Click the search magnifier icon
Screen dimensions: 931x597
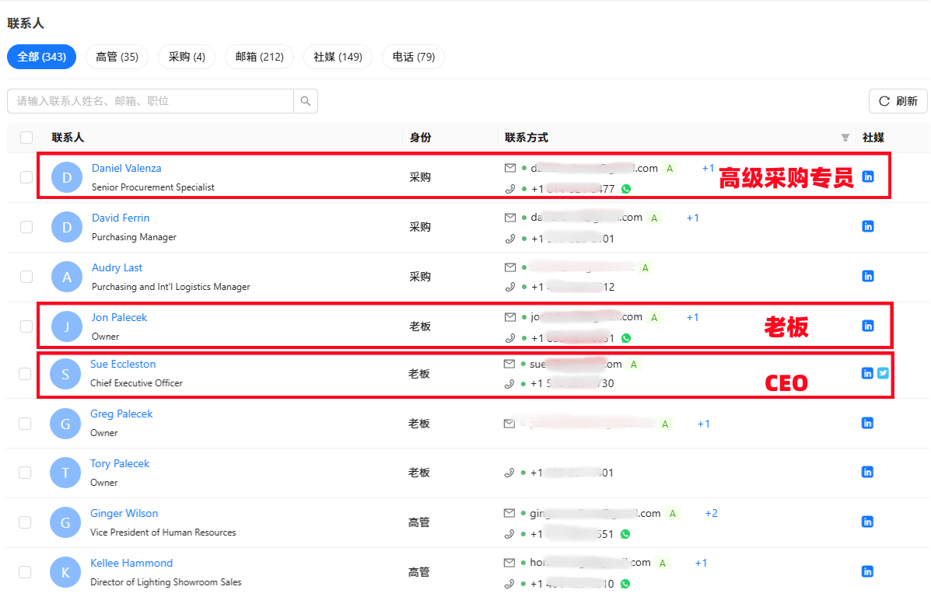[x=306, y=101]
